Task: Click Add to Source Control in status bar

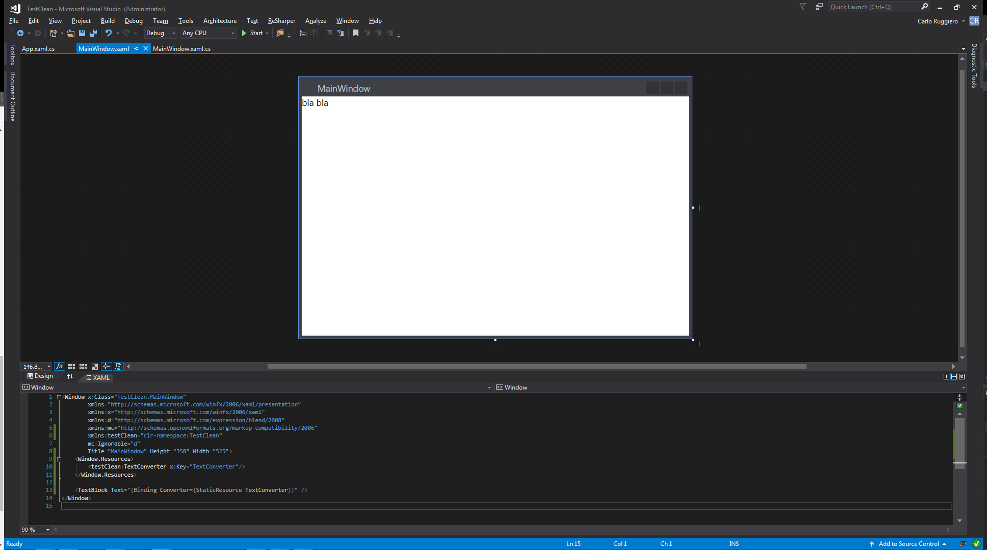Action: (x=908, y=544)
